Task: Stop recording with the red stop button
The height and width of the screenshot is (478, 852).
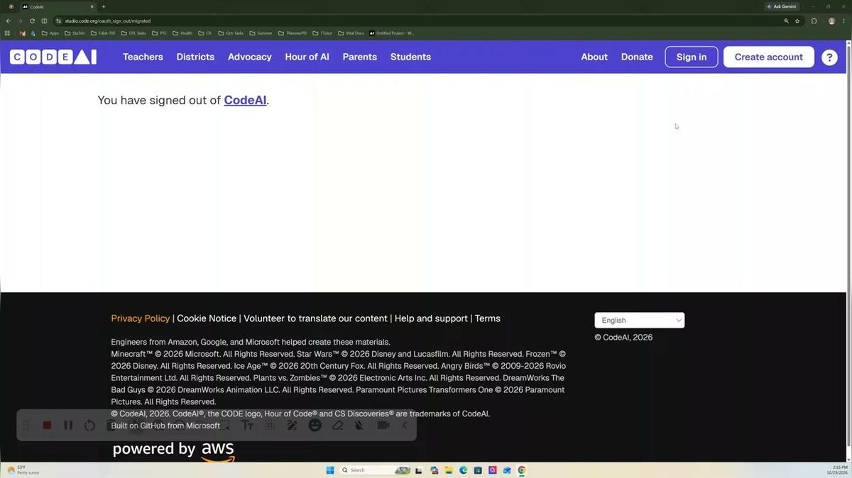Action: pyautogui.click(x=47, y=425)
